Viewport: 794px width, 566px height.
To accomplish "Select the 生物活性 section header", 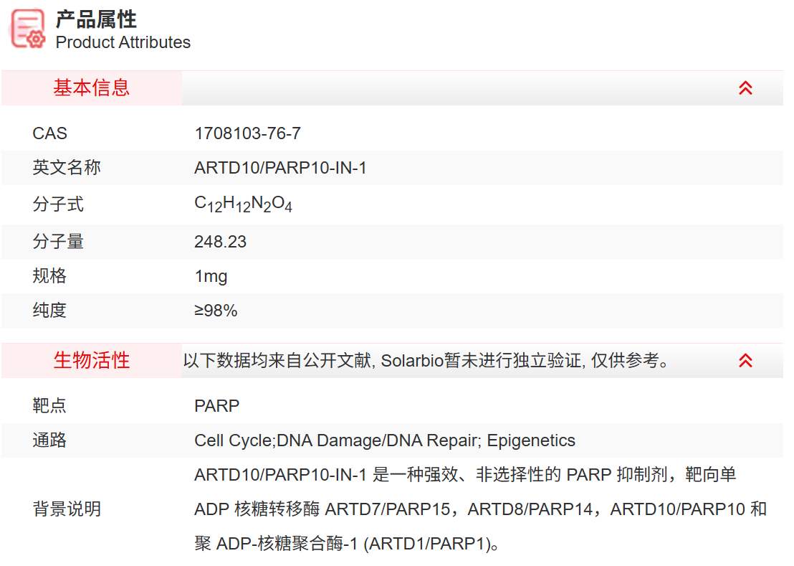I will [92, 360].
